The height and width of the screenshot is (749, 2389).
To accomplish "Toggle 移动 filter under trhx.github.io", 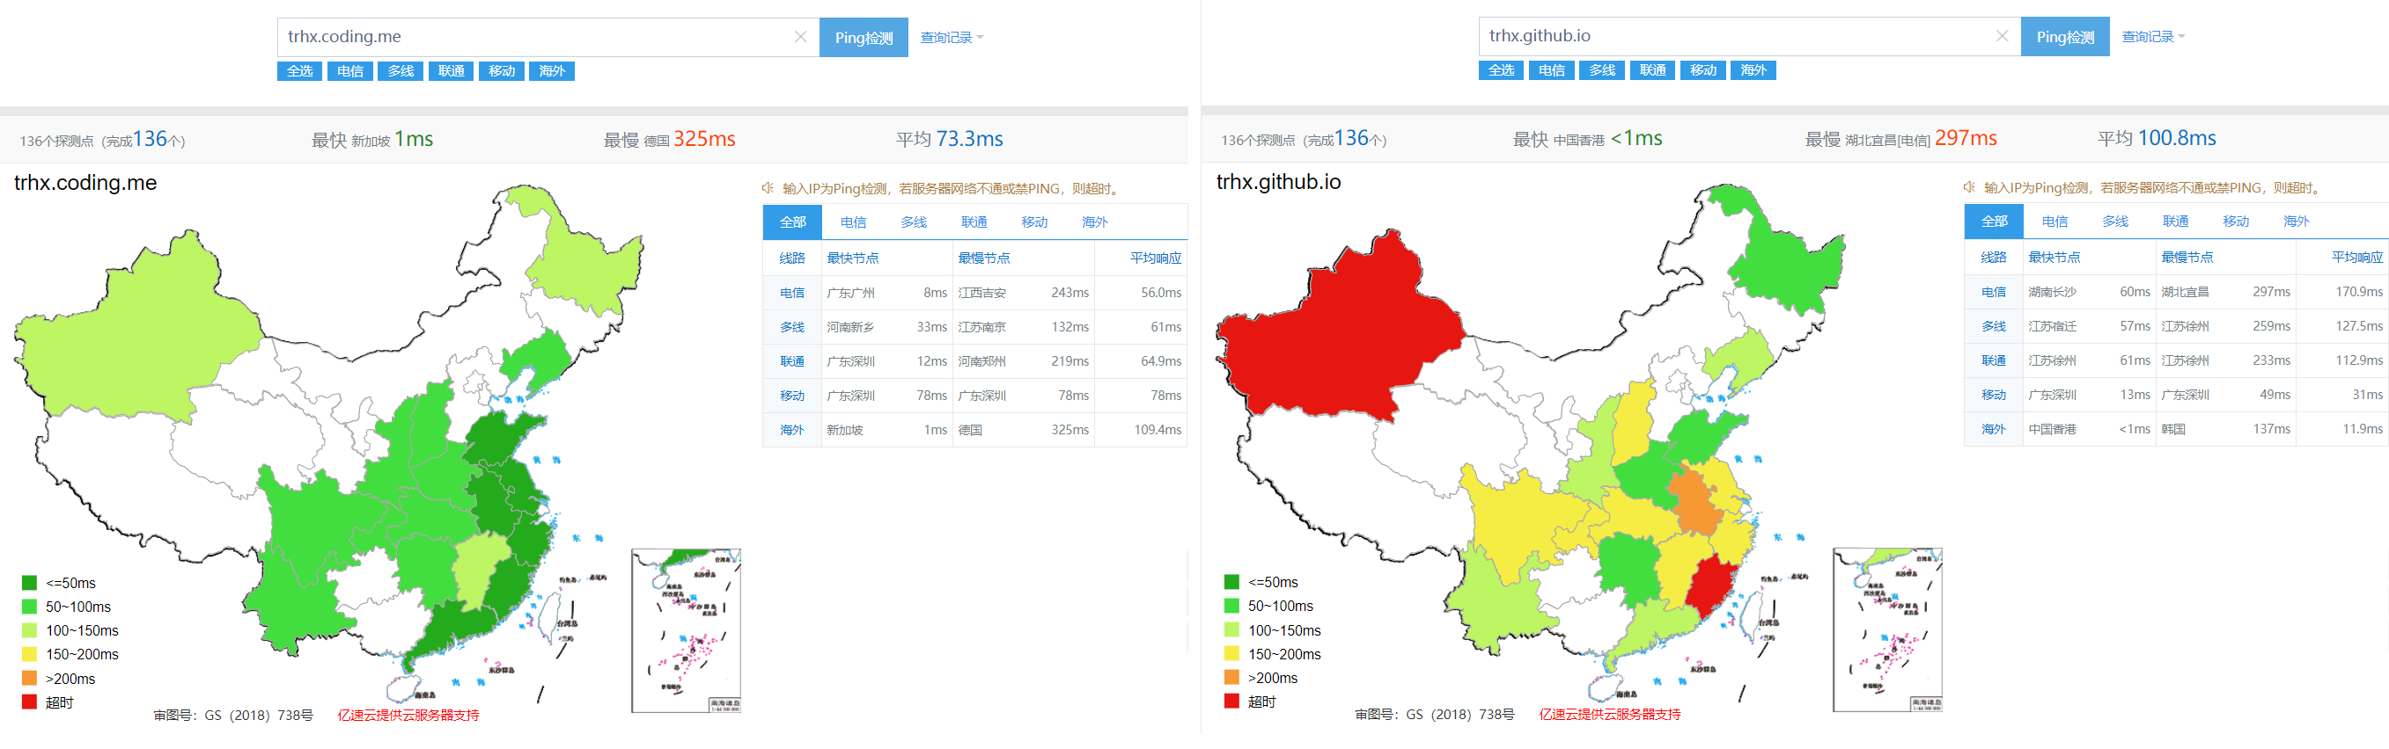I will pos(1702,70).
